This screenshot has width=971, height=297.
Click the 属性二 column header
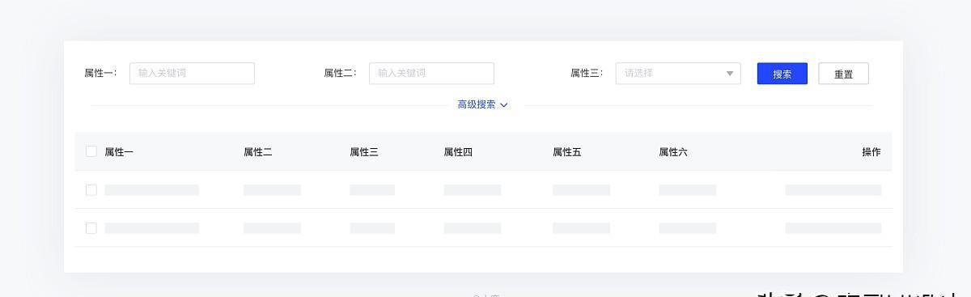[x=258, y=152]
